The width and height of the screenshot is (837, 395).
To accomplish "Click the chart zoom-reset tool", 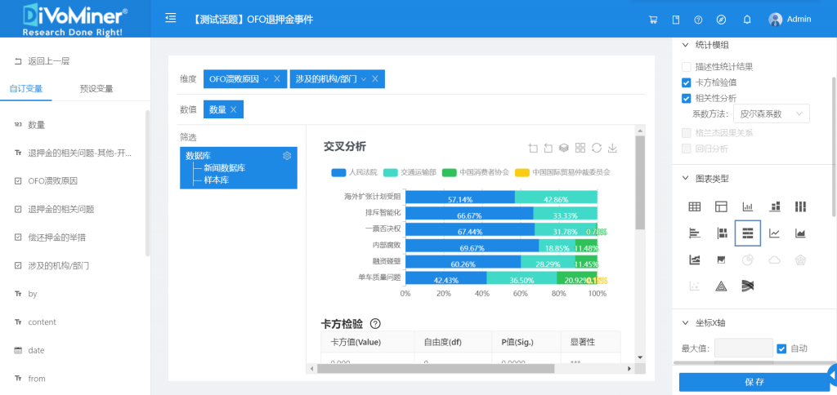I will (x=548, y=148).
